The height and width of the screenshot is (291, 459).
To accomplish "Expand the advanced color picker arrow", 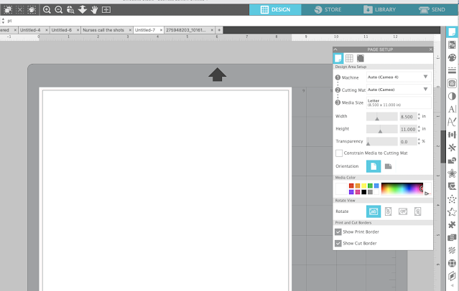I will (x=427, y=193).
